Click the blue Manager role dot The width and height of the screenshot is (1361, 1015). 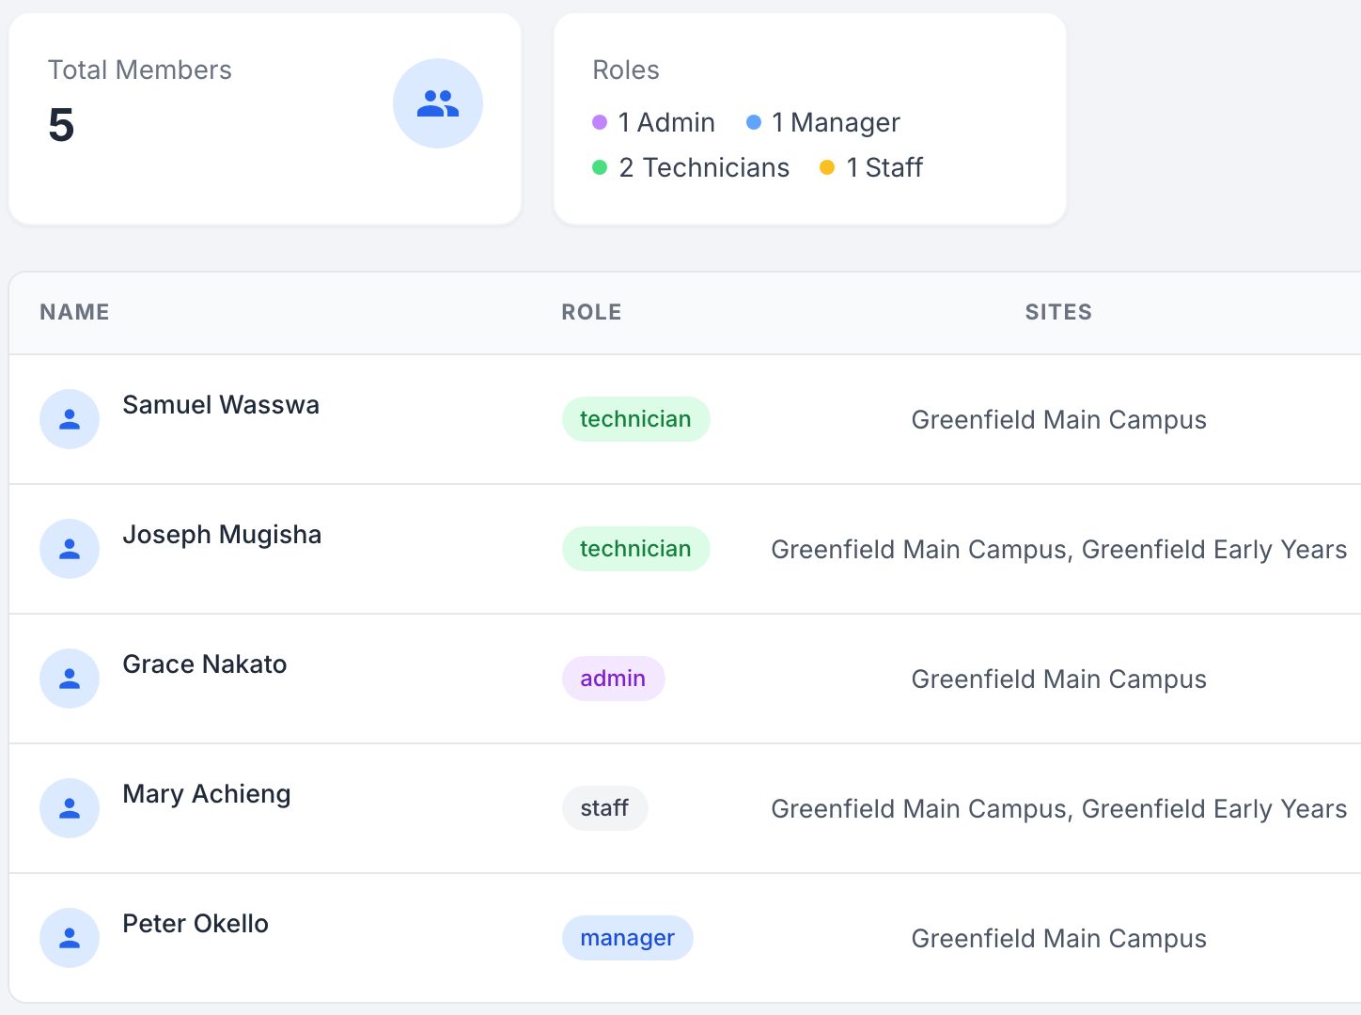pos(754,122)
